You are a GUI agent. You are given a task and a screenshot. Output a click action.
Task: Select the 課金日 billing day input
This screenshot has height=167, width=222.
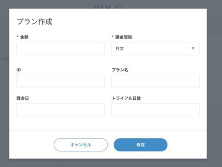click(x=60, y=110)
